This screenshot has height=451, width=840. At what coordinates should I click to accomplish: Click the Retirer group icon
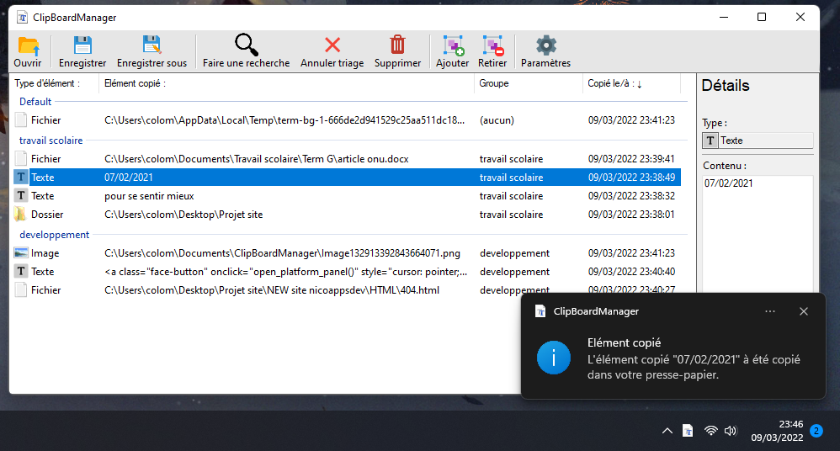492,46
